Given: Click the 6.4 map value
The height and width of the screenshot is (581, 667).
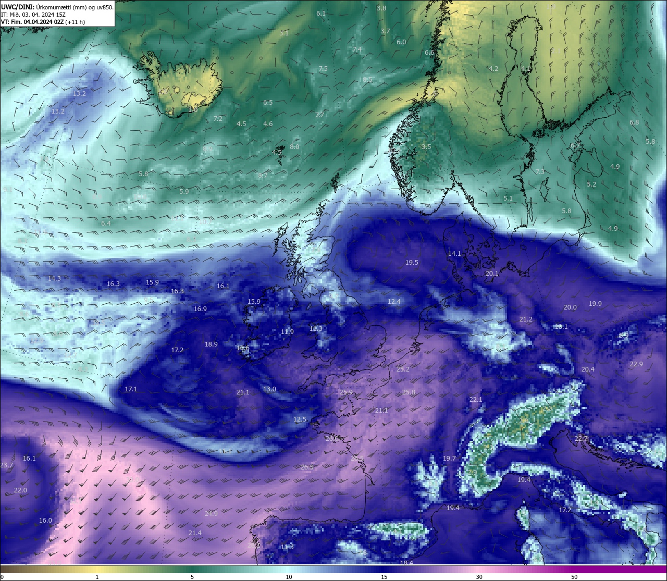Looking at the screenshot, I should click(x=106, y=223).
